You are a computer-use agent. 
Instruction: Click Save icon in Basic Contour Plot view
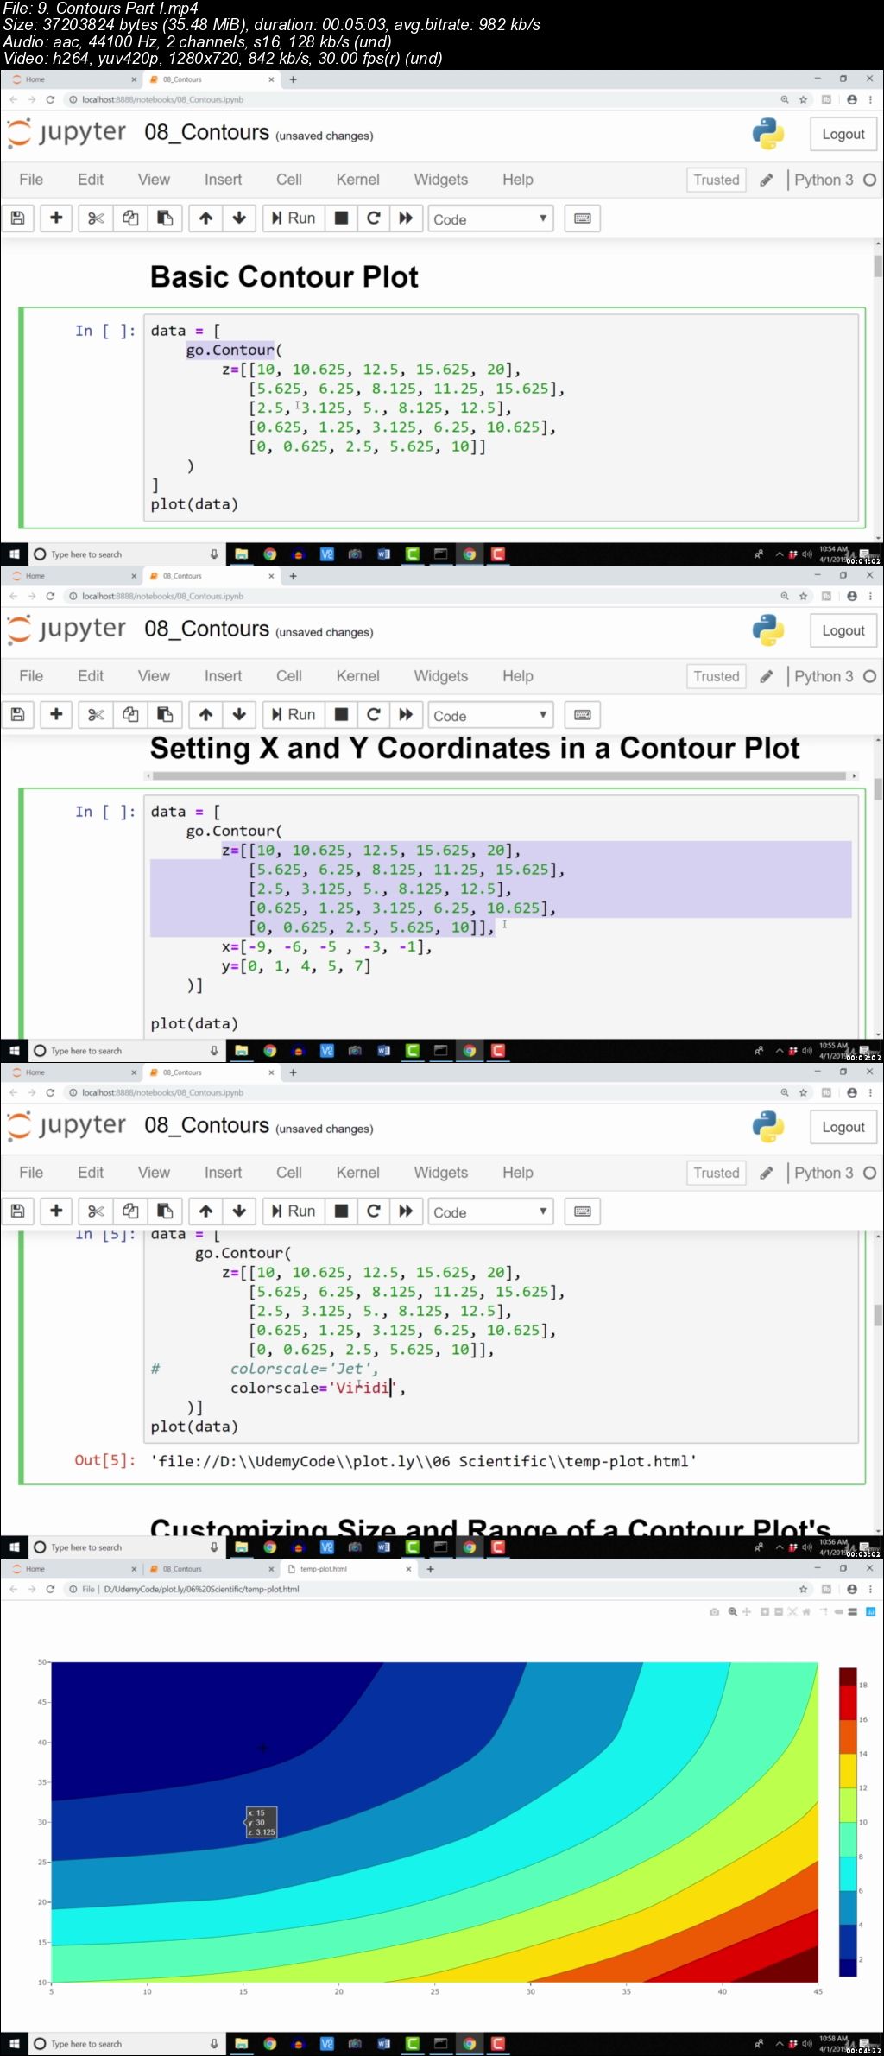pos(17,218)
